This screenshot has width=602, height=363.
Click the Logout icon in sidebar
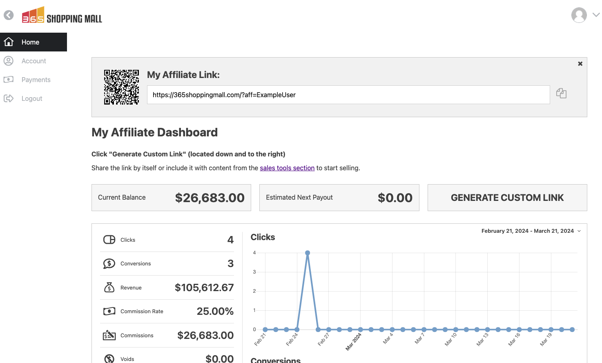(9, 98)
